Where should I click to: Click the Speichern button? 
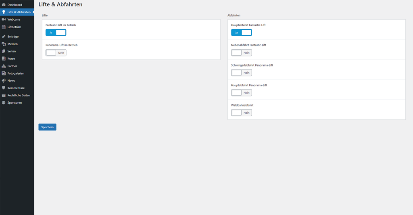click(48, 127)
